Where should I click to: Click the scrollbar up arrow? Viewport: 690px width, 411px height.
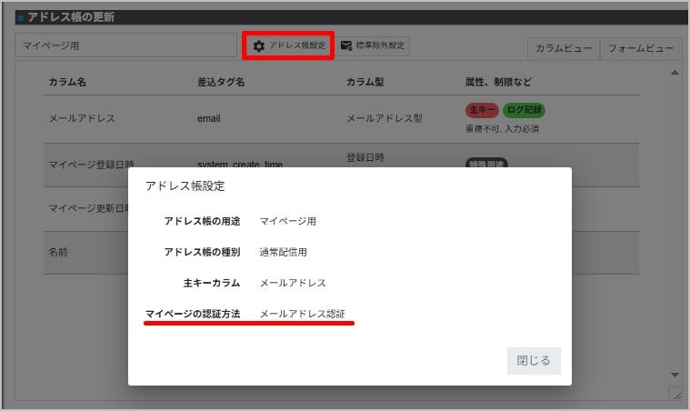click(675, 72)
